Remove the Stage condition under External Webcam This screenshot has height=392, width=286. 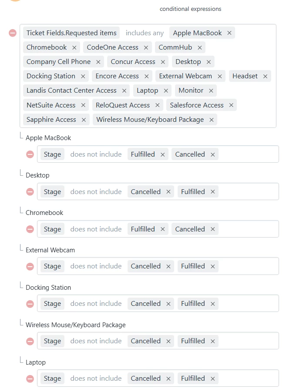point(30,267)
